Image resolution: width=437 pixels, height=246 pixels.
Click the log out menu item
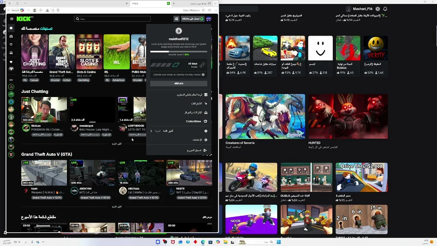click(179, 150)
